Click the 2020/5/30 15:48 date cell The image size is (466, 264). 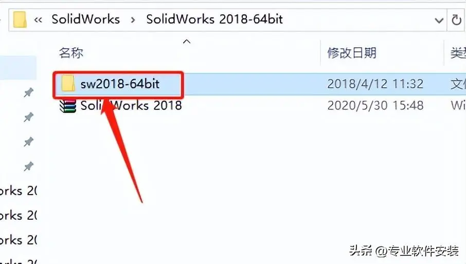tap(375, 106)
